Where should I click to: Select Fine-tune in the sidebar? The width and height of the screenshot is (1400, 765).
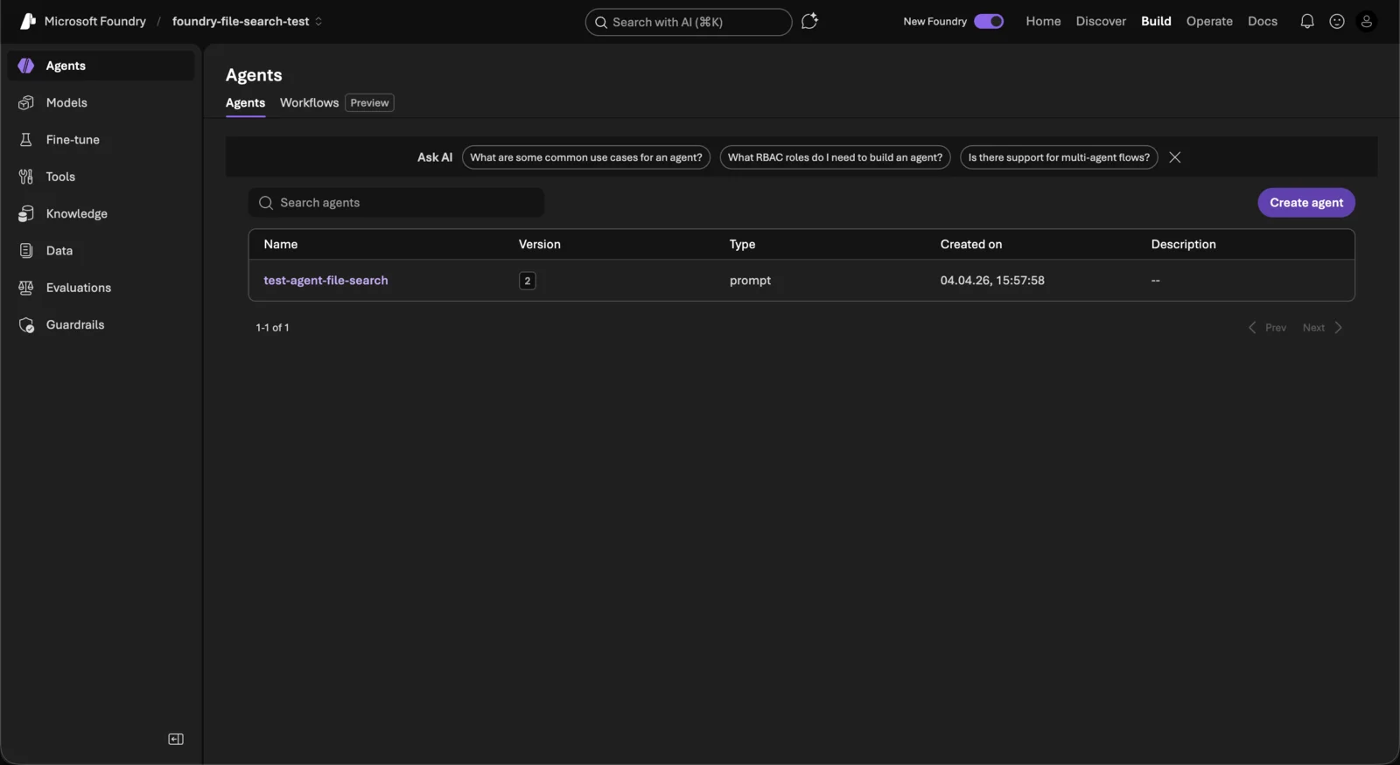pos(73,140)
